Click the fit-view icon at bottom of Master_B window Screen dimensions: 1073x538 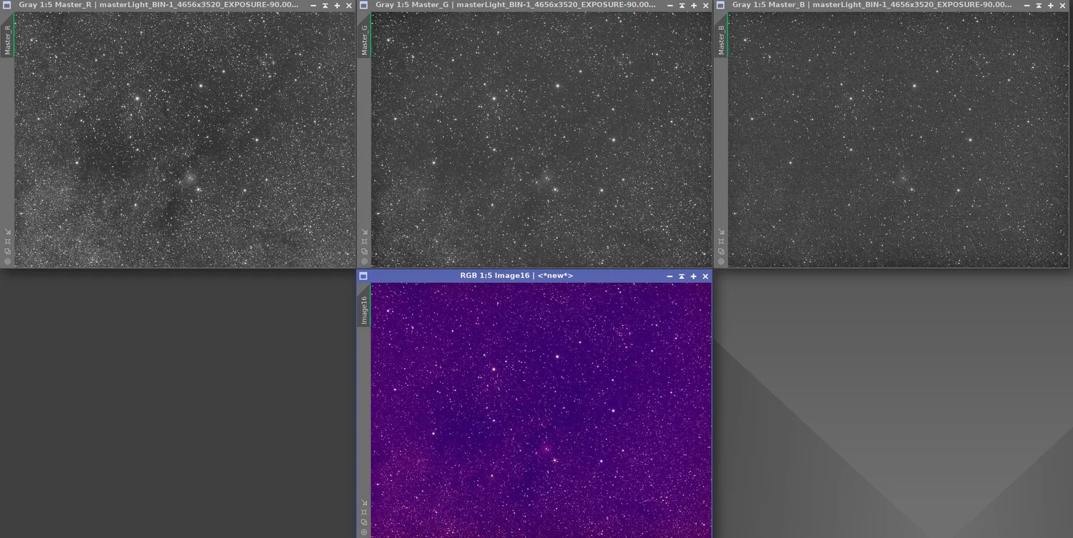720,241
